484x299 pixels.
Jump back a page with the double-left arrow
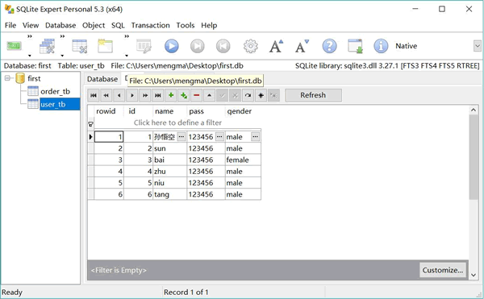pos(106,95)
